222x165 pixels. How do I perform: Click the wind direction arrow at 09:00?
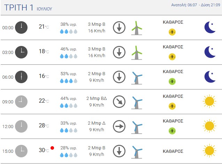coord(119,102)
